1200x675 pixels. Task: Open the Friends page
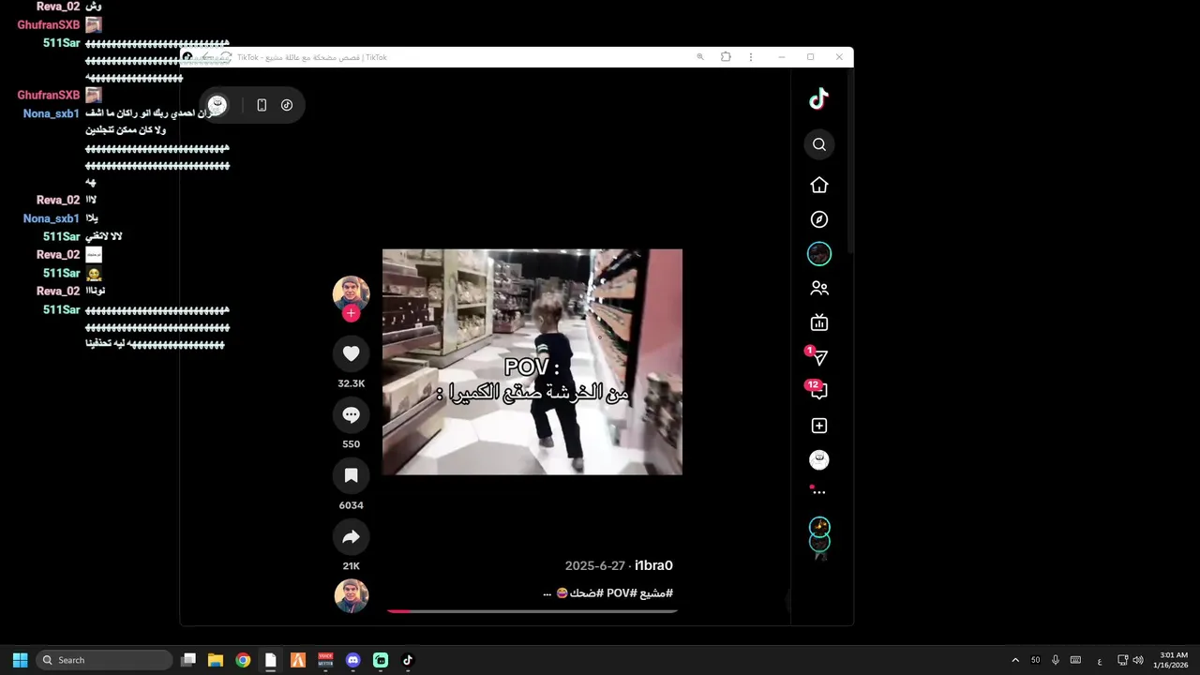point(819,288)
